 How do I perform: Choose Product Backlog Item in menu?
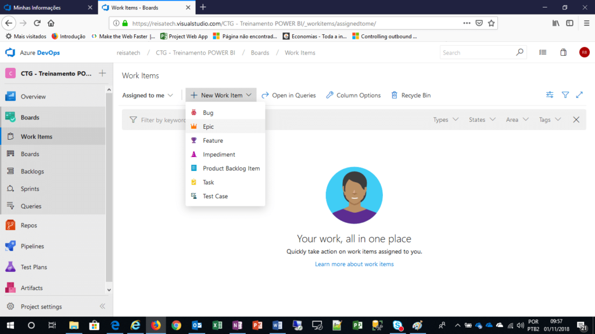coord(231,168)
